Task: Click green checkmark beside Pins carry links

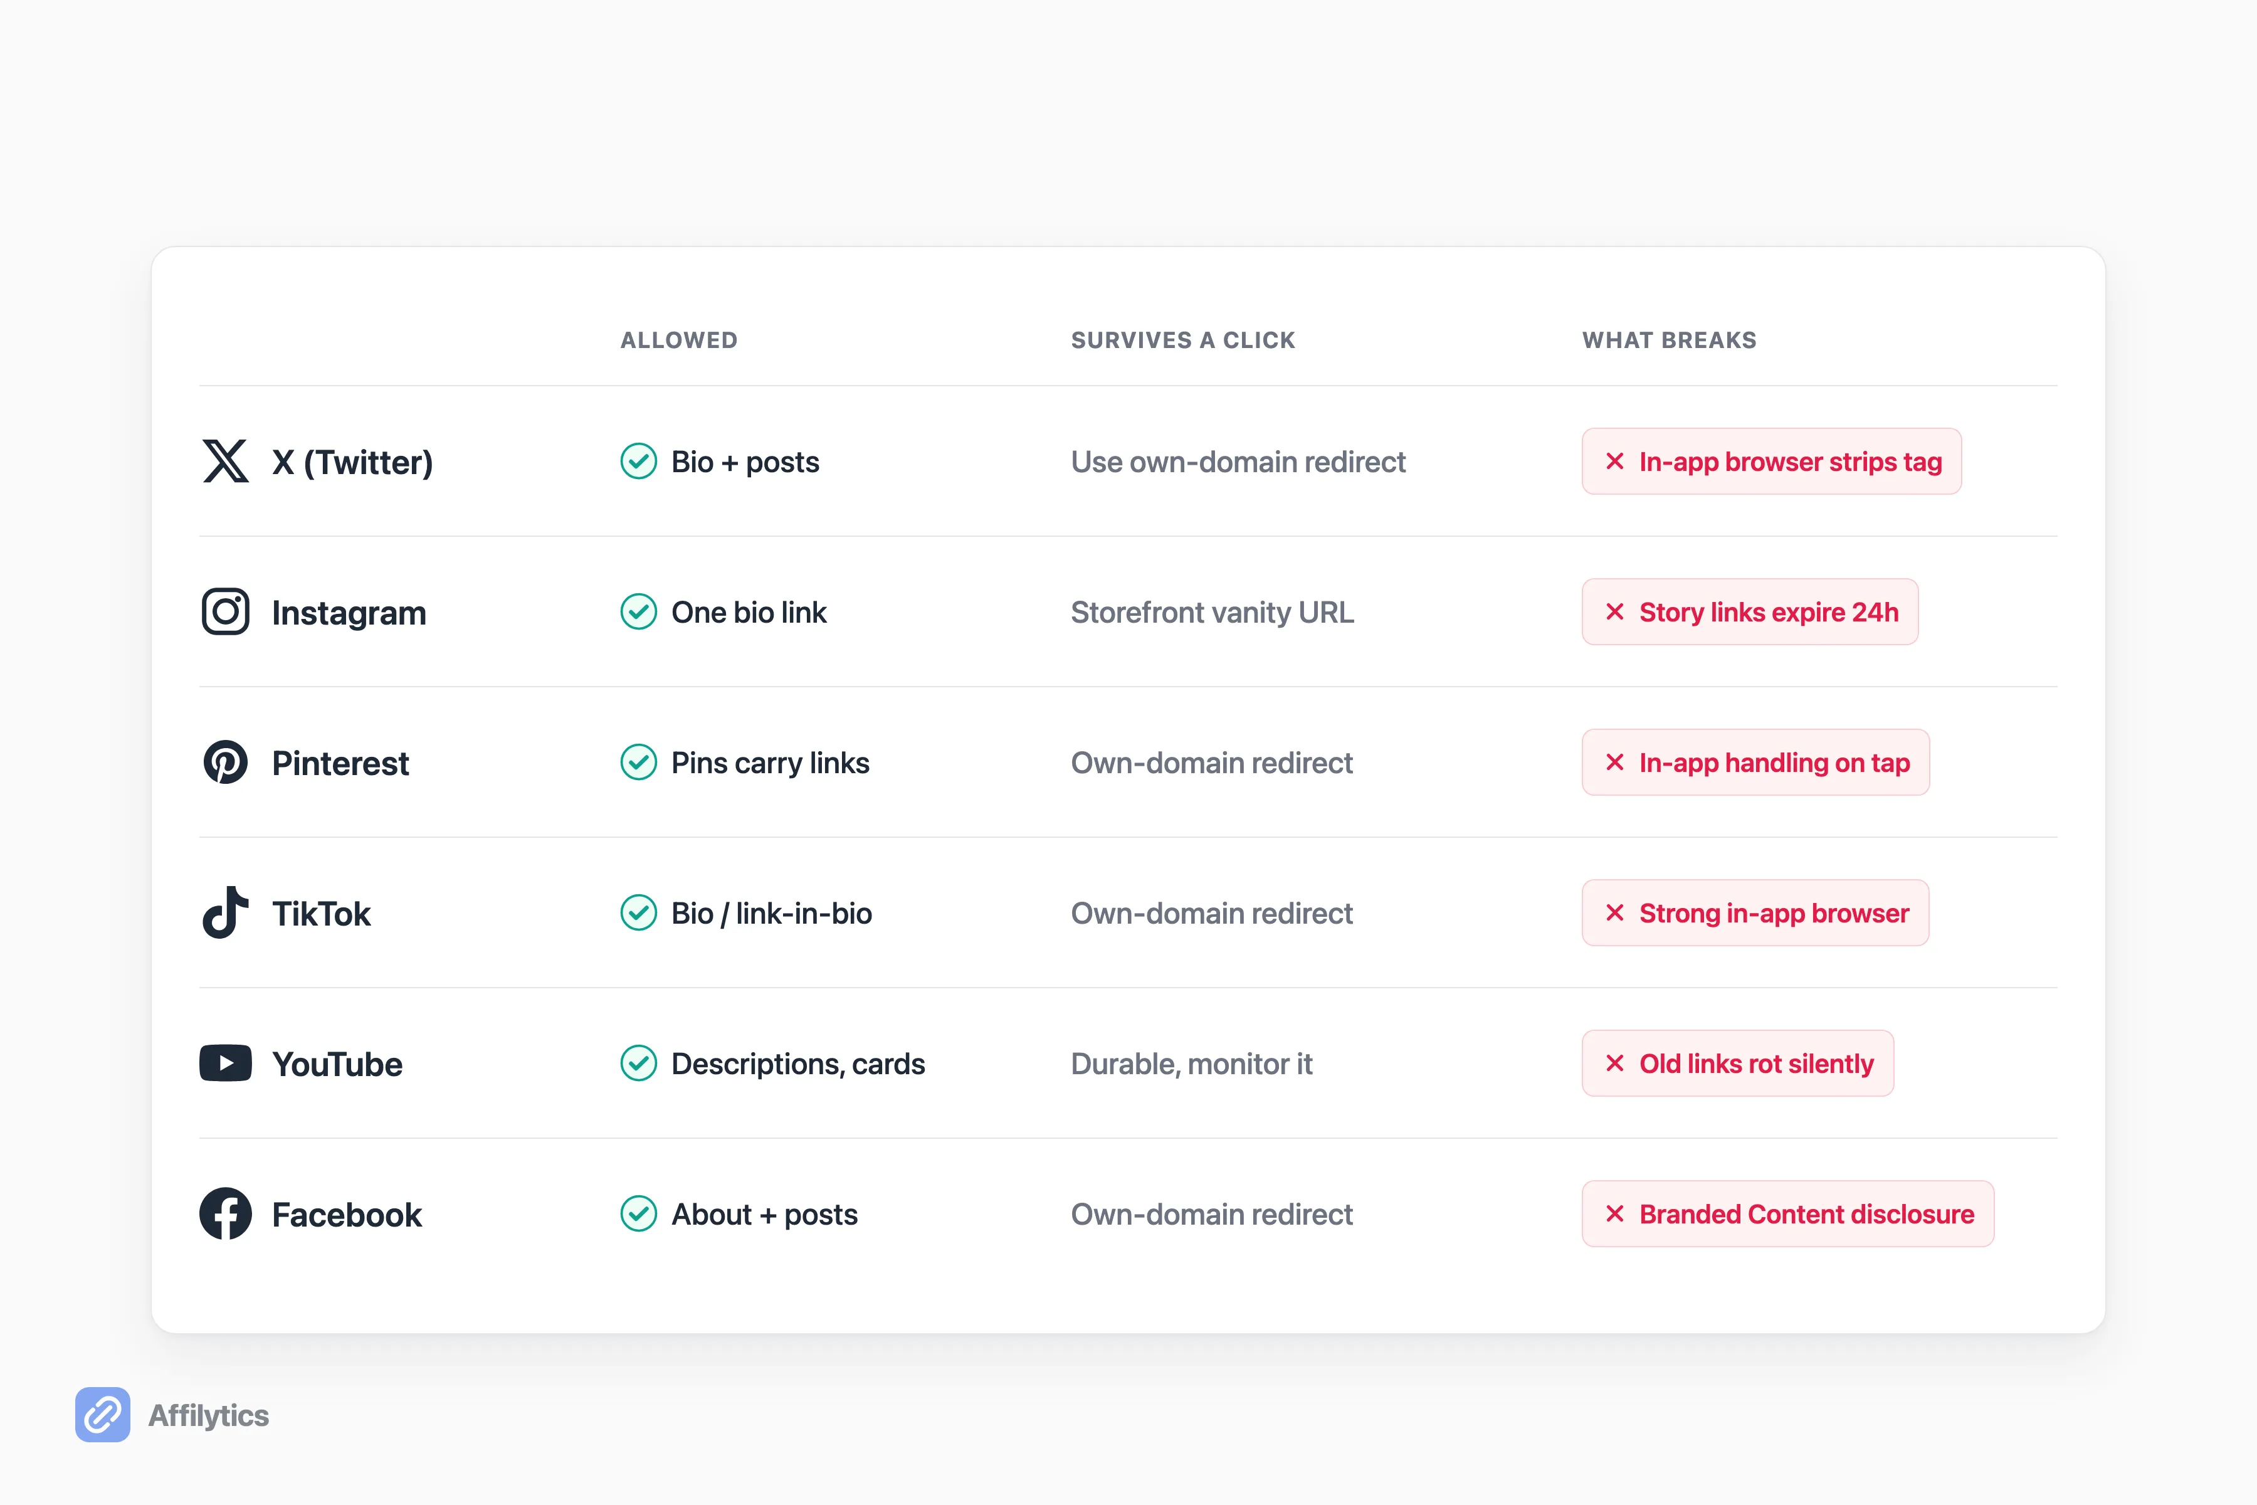Action: 638,762
